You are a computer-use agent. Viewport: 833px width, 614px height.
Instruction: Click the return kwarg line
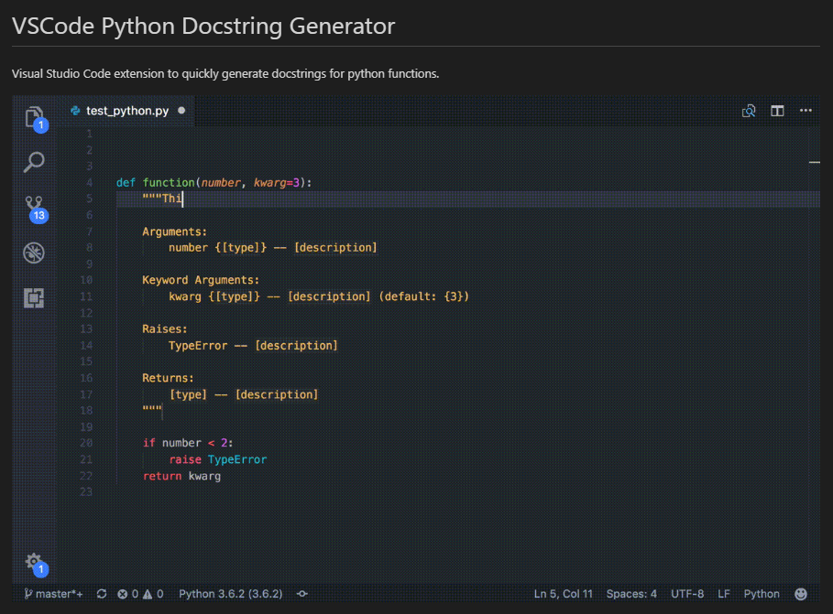point(181,476)
